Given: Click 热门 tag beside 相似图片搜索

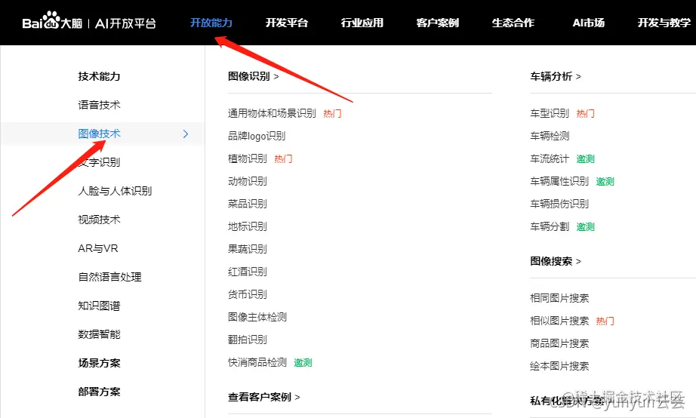Looking at the screenshot, I should (605, 321).
